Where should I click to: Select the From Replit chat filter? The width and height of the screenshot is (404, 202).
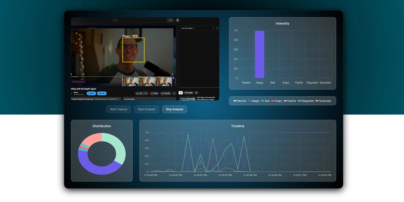click(x=189, y=92)
